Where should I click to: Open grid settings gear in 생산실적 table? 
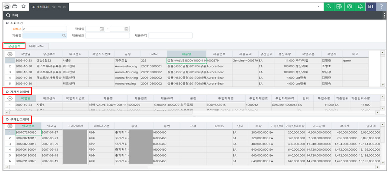point(10,54)
